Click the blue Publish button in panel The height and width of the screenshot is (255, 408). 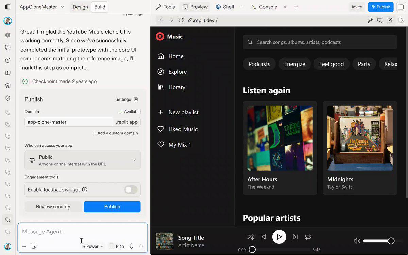(112, 206)
